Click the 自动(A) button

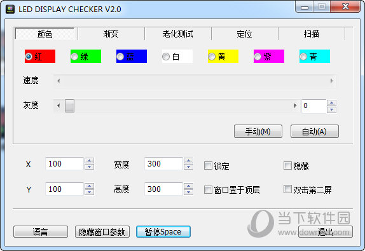[315, 132]
